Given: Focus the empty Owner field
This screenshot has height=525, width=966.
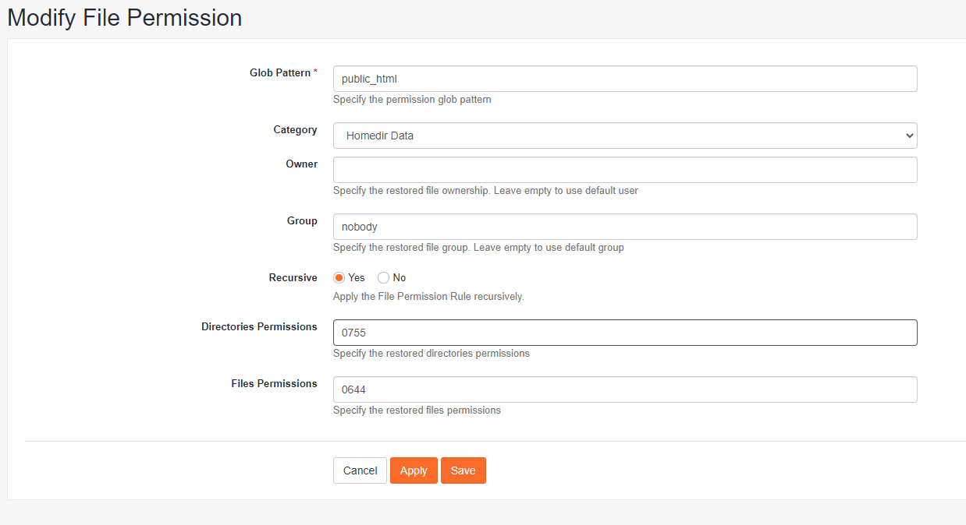Looking at the screenshot, I should (x=625, y=170).
